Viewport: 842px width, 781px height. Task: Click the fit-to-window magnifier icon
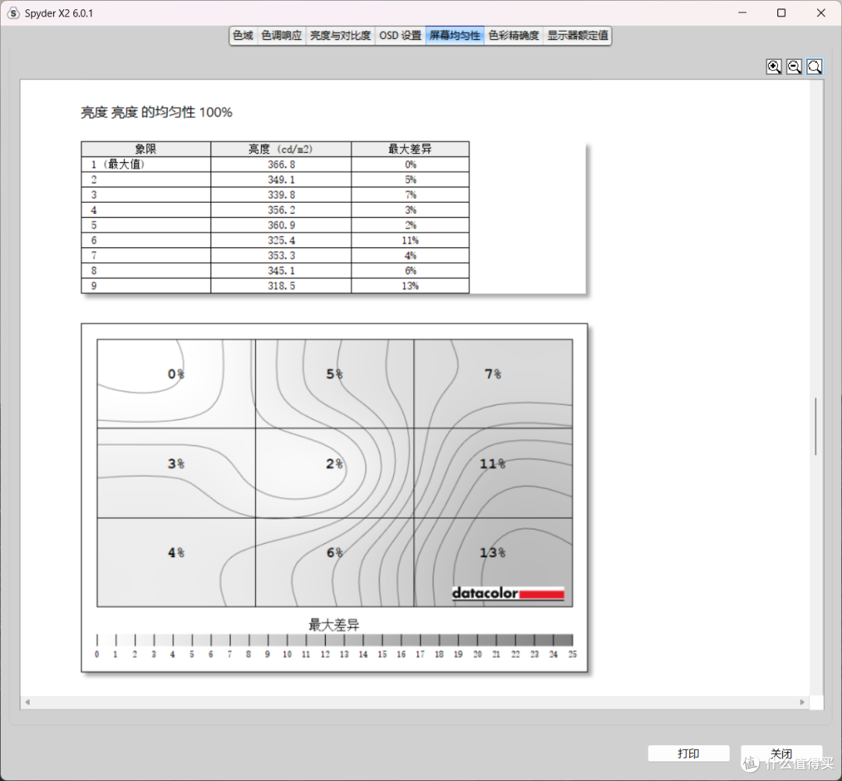815,66
